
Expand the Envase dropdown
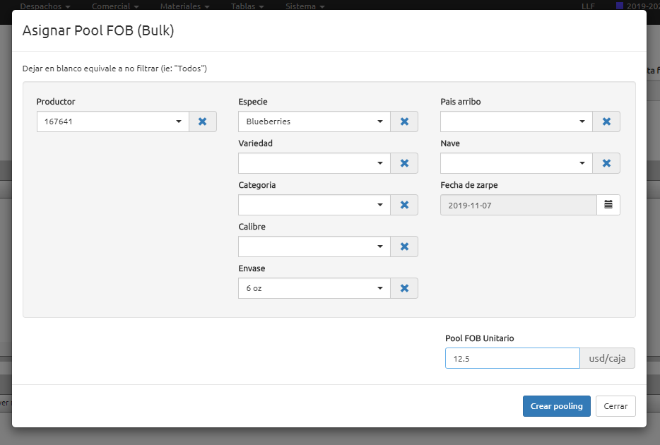click(314, 288)
